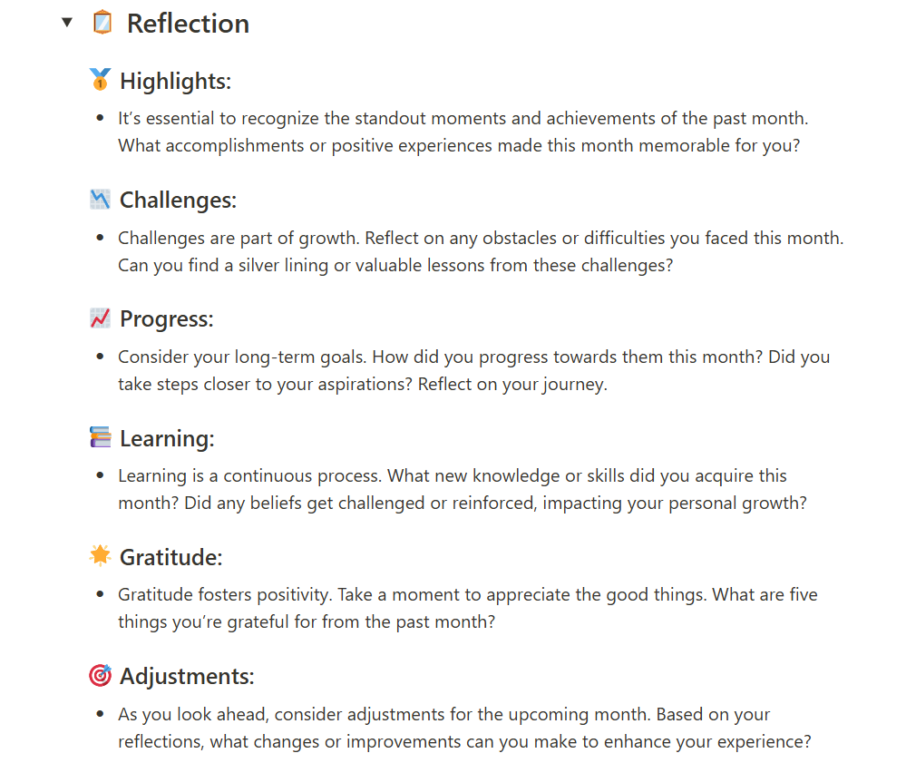
Task: Click the Challenges heading
Action: point(178,200)
